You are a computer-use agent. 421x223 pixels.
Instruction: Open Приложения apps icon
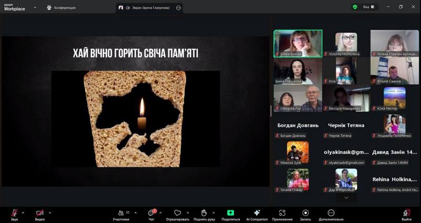pyautogui.click(x=283, y=213)
